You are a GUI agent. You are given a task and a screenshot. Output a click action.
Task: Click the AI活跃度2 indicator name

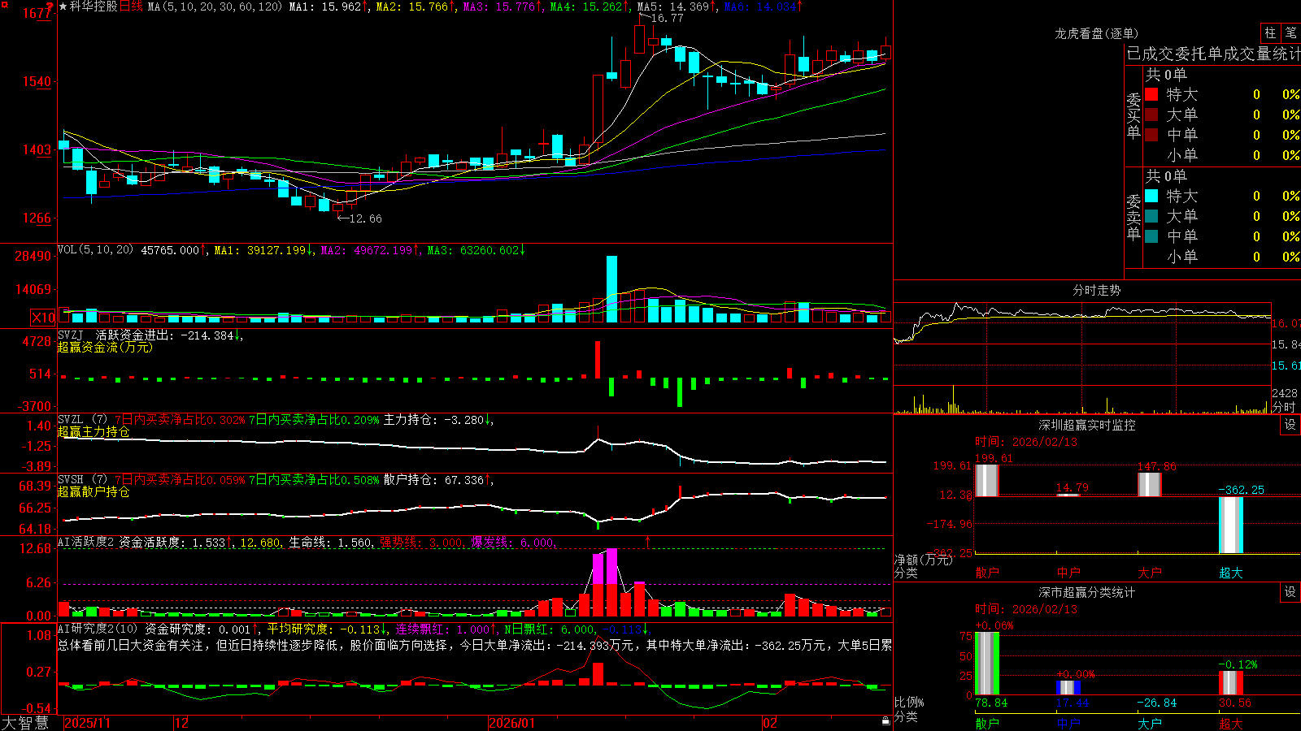tap(86, 542)
